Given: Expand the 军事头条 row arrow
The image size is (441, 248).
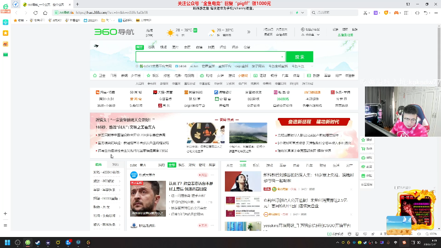Looking at the screenshot, I should [120, 190].
